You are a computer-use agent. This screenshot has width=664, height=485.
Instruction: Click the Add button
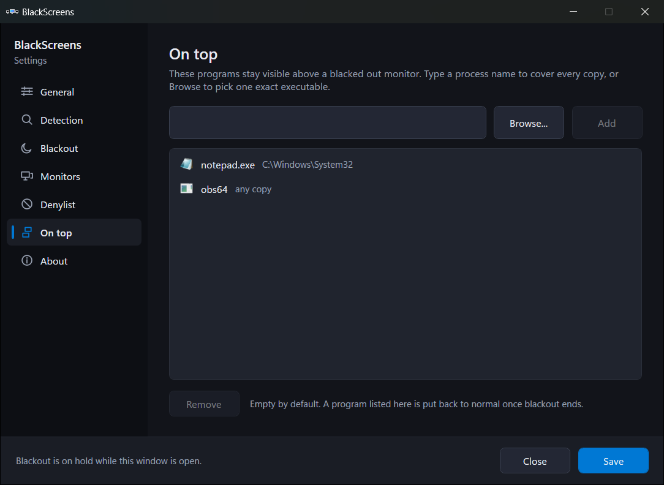[x=607, y=122]
